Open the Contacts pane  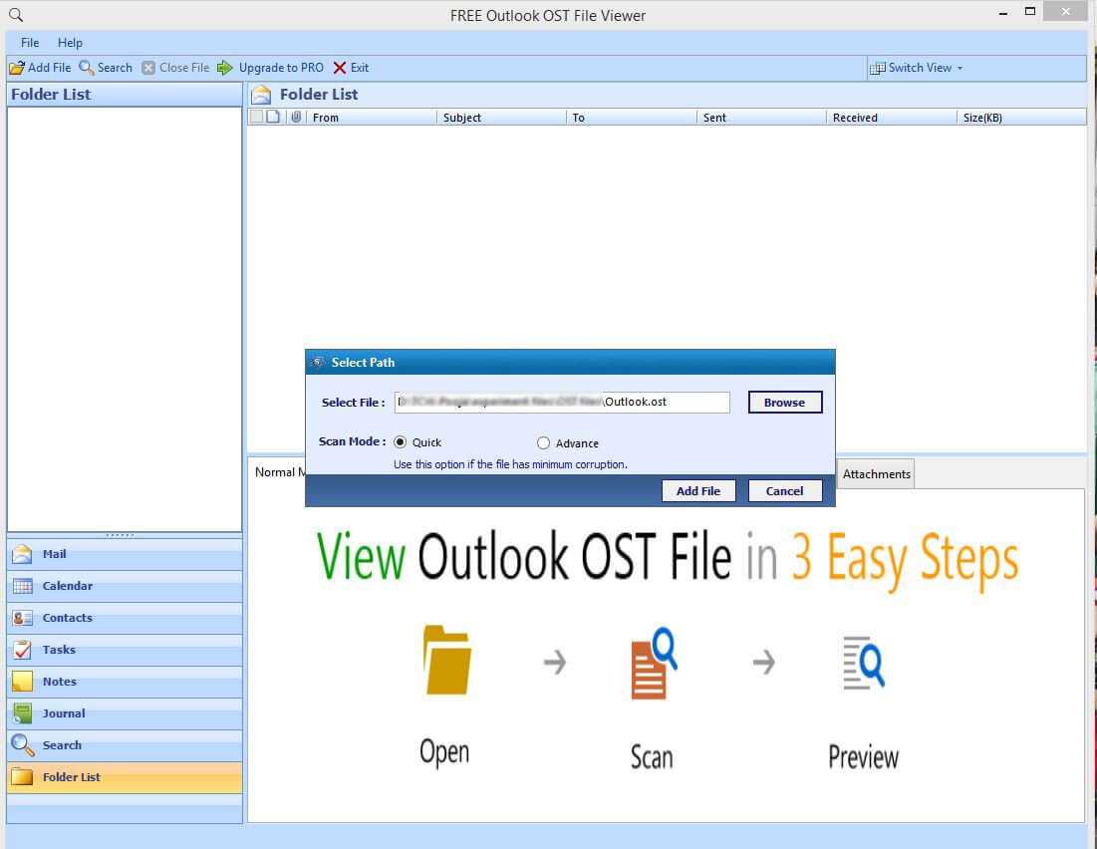(x=125, y=618)
